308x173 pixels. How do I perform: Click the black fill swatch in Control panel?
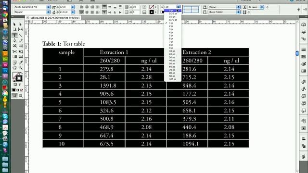tap(152, 12)
